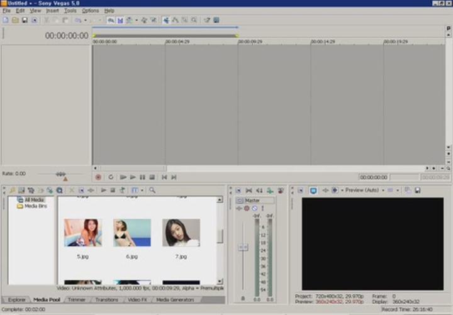Switch to the Trimmer tab
This screenshot has height=315, width=453.
click(77, 300)
